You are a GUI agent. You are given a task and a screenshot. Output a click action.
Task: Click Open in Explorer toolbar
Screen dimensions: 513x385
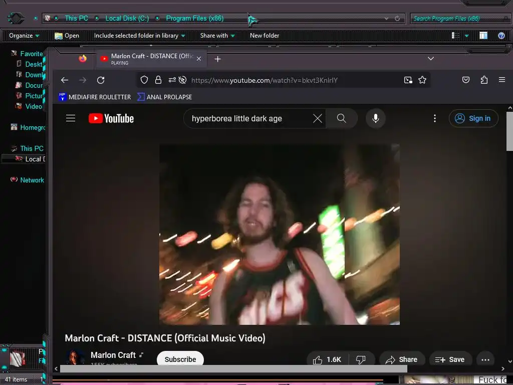pyautogui.click(x=67, y=36)
